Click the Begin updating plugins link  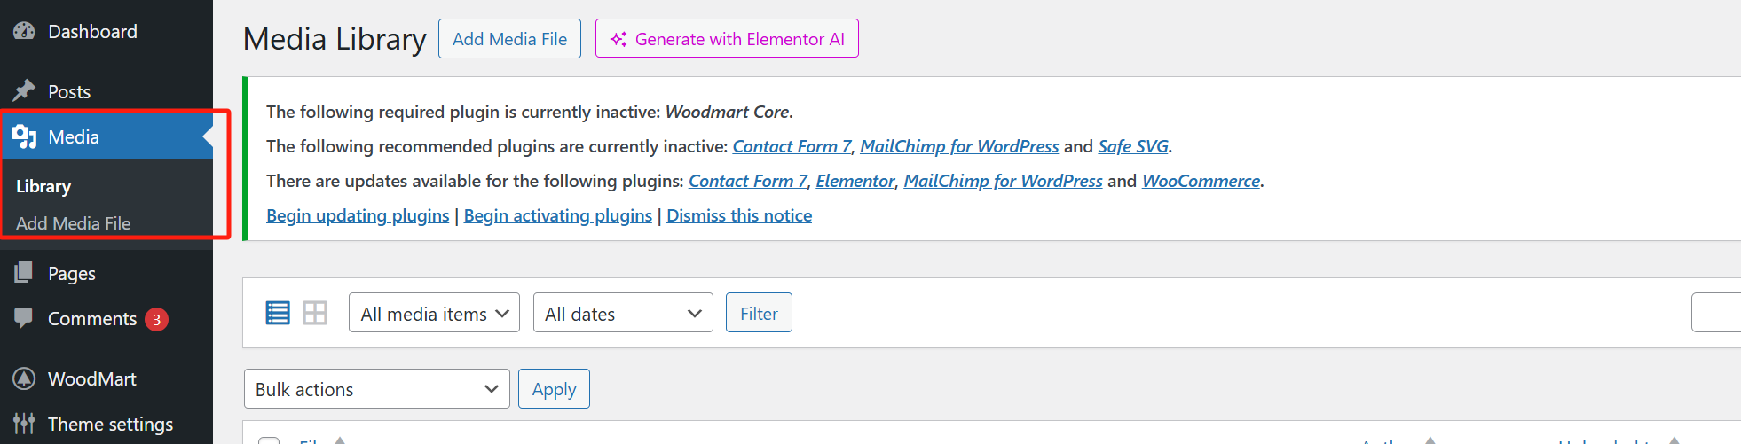coord(358,215)
